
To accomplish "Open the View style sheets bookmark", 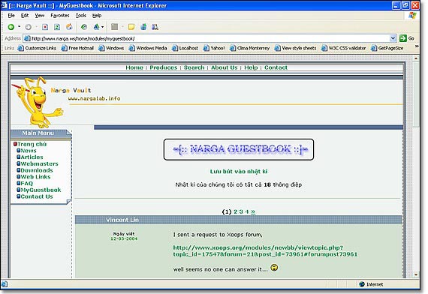I will (295, 48).
